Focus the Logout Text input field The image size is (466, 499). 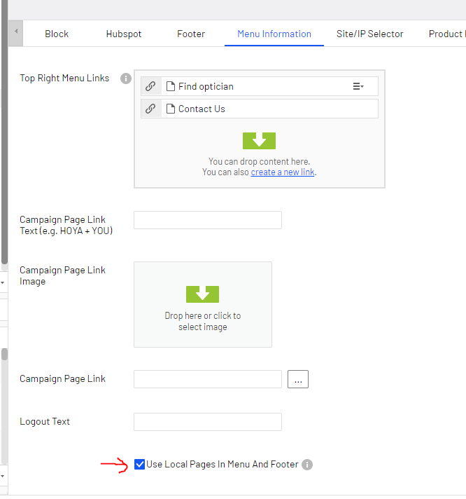tap(207, 422)
